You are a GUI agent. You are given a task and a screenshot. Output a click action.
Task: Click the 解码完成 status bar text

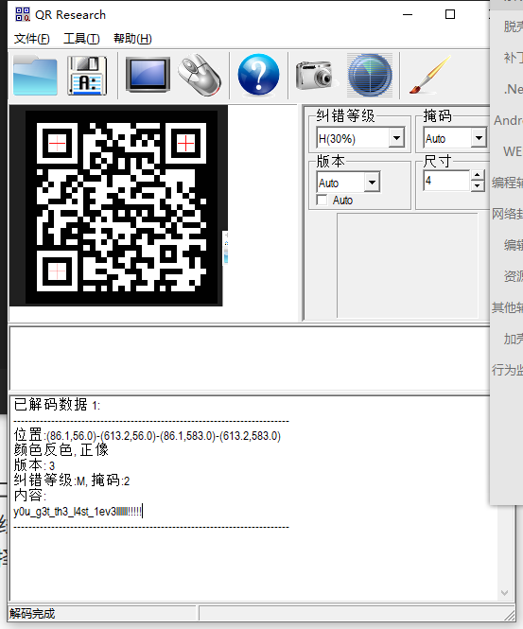(x=32, y=613)
